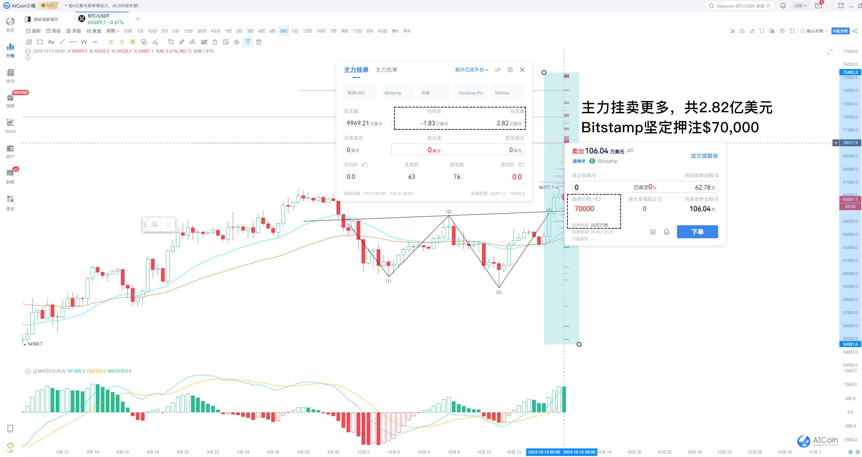Open the 快讯 news sidebar icon
Screen dimensions: 862x457
tap(10, 76)
